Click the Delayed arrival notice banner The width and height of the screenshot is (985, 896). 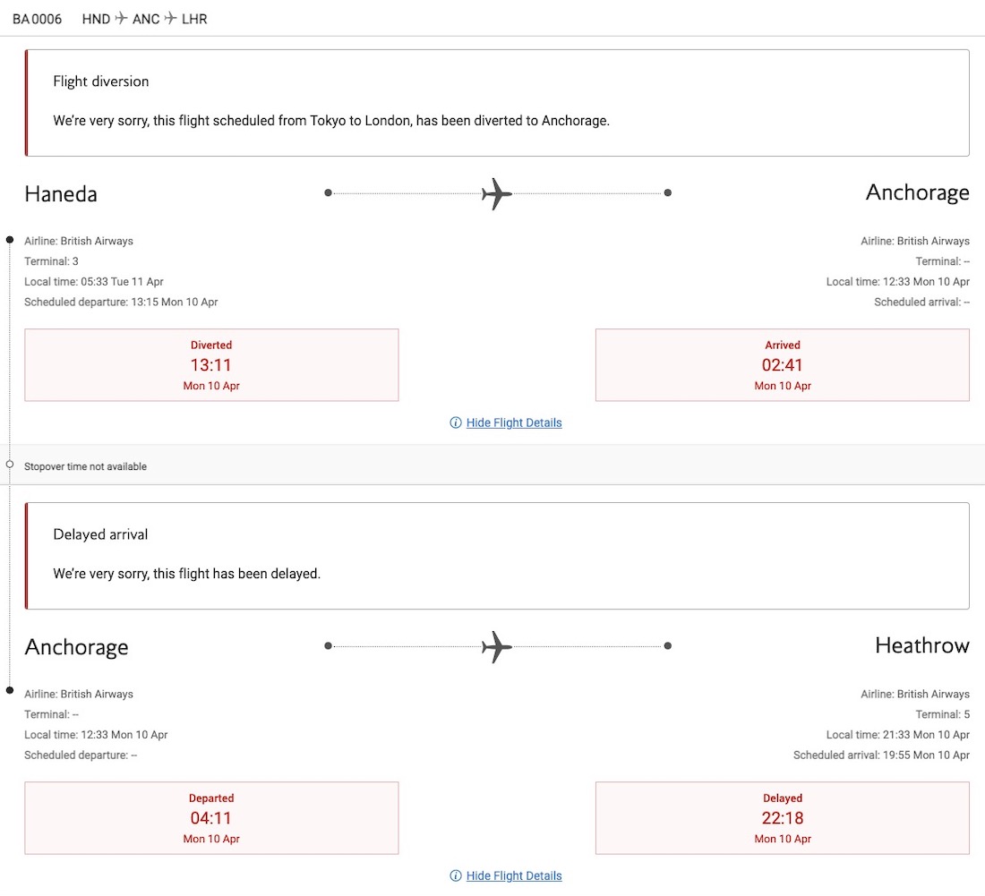tap(497, 556)
